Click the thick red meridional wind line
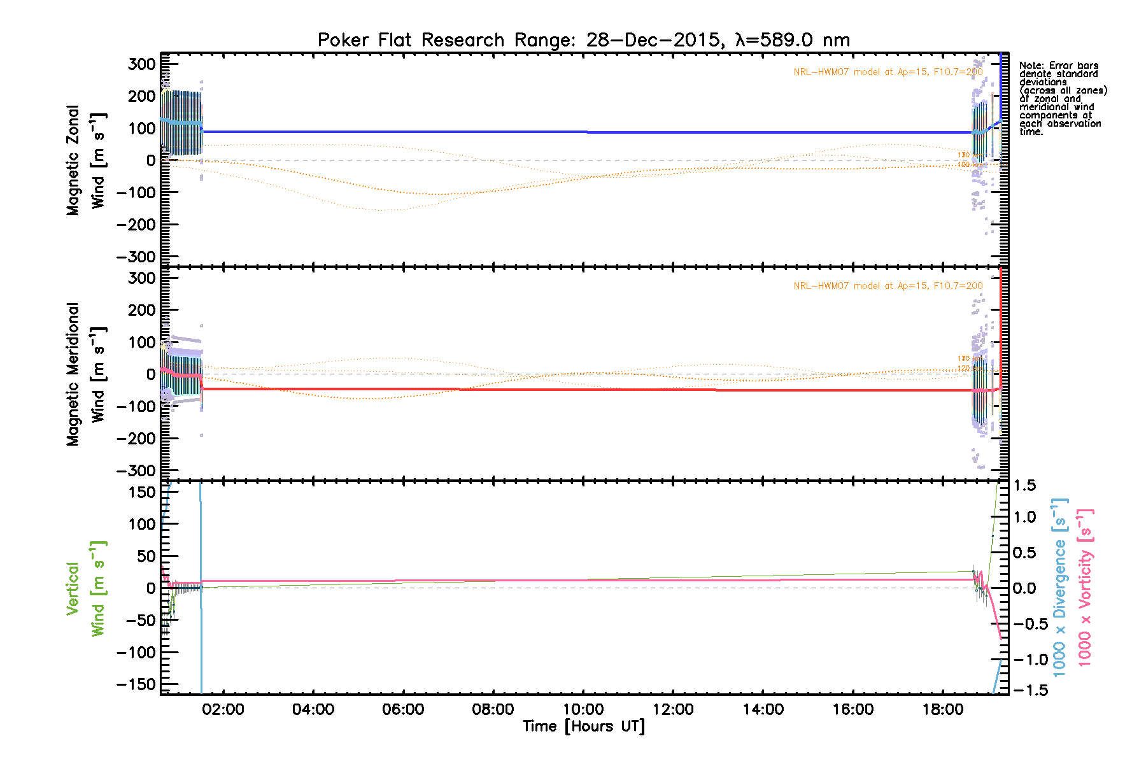The width and height of the screenshot is (1146, 764). point(573,389)
